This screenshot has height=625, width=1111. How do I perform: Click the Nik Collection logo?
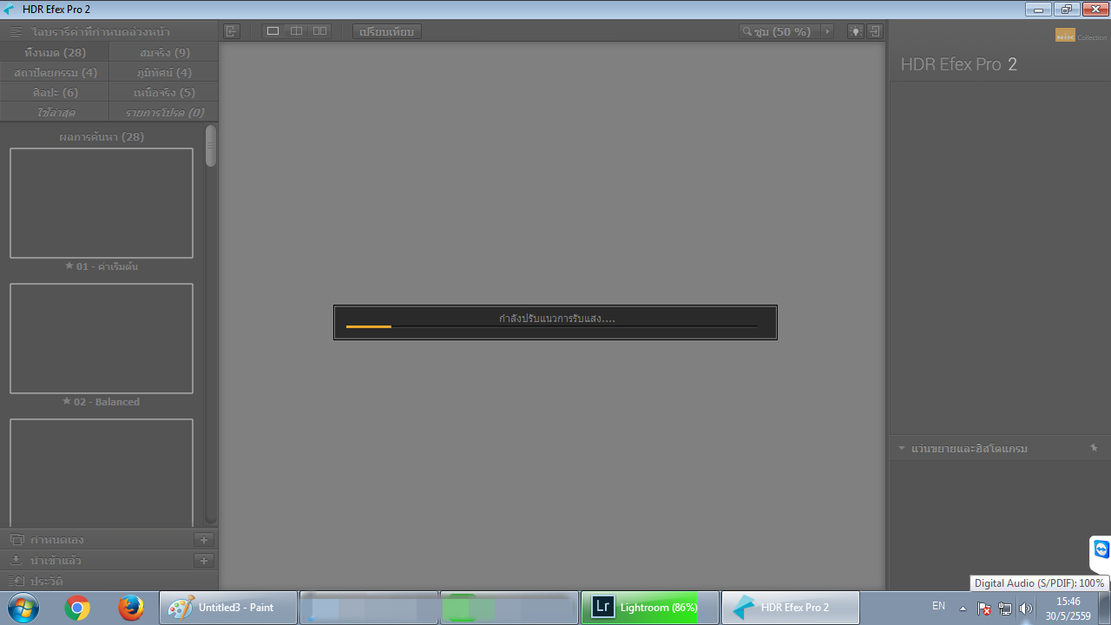1081,36
